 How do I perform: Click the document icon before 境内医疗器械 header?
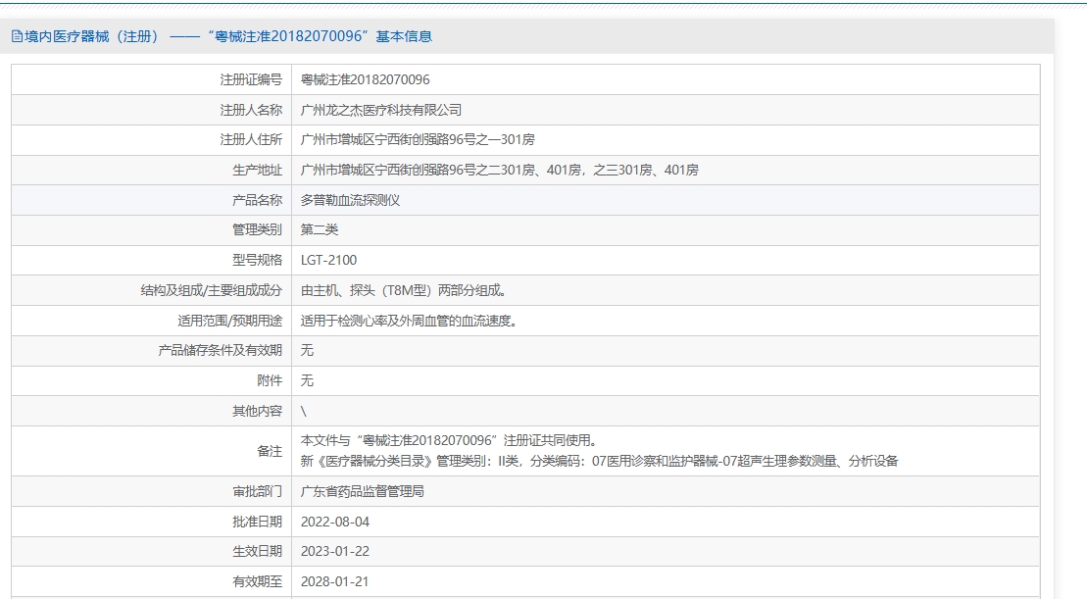pos(17,36)
